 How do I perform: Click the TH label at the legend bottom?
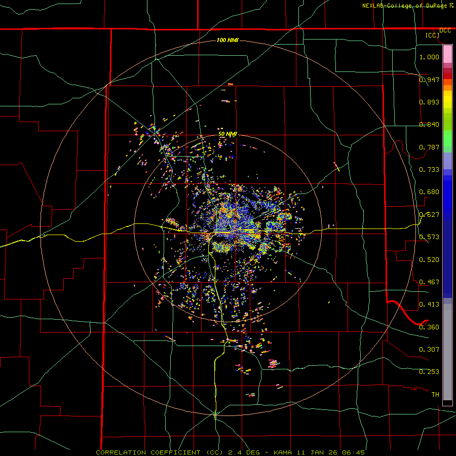tap(435, 394)
